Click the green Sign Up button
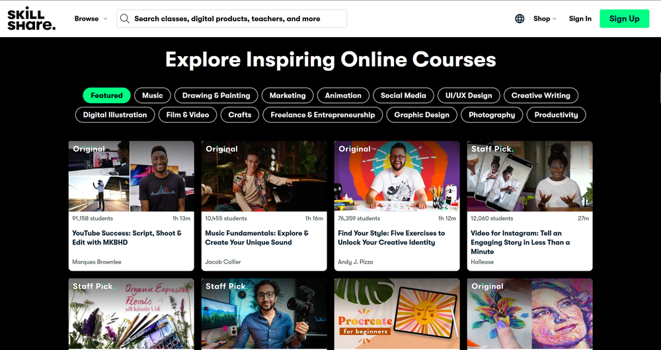Image resolution: width=661 pixels, height=350 pixels. (x=625, y=18)
